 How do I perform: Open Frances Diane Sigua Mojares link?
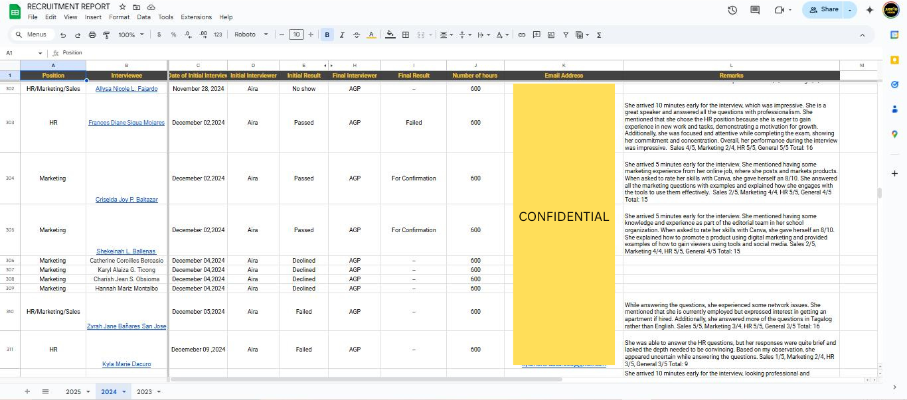(126, 123)
